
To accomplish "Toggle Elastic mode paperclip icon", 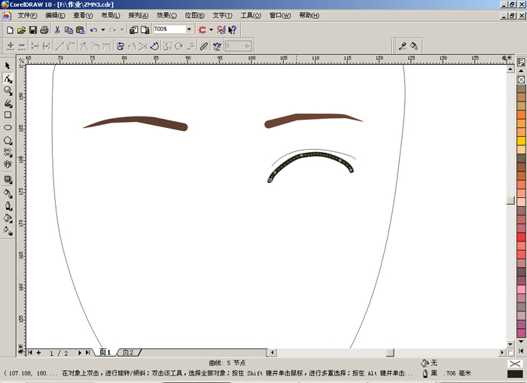I will click(x=204, y=46).
